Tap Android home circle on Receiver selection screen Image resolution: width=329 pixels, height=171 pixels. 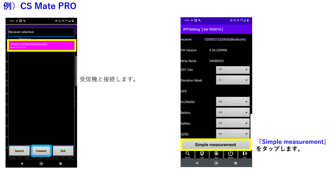pos(41,163)
